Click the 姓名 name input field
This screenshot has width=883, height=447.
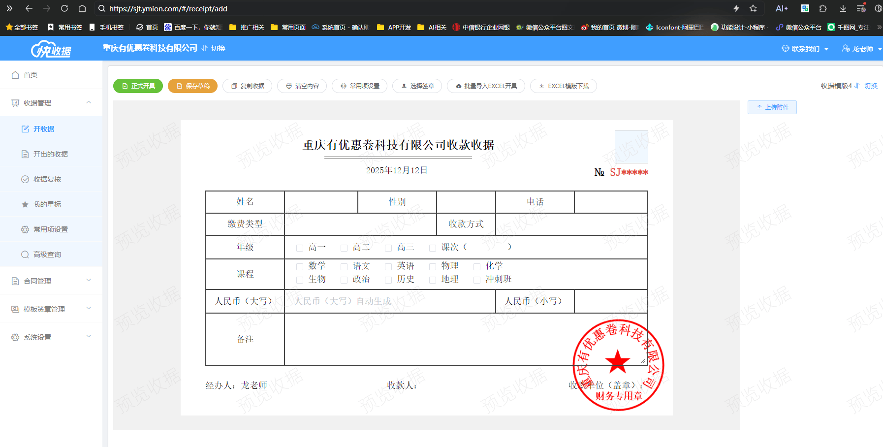(x=321, y=202)
